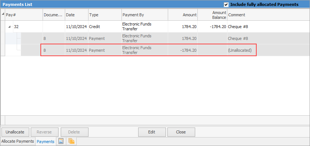Sort by Pay# column header
This screenshot has height=146, width=310.
click(24, 15)
